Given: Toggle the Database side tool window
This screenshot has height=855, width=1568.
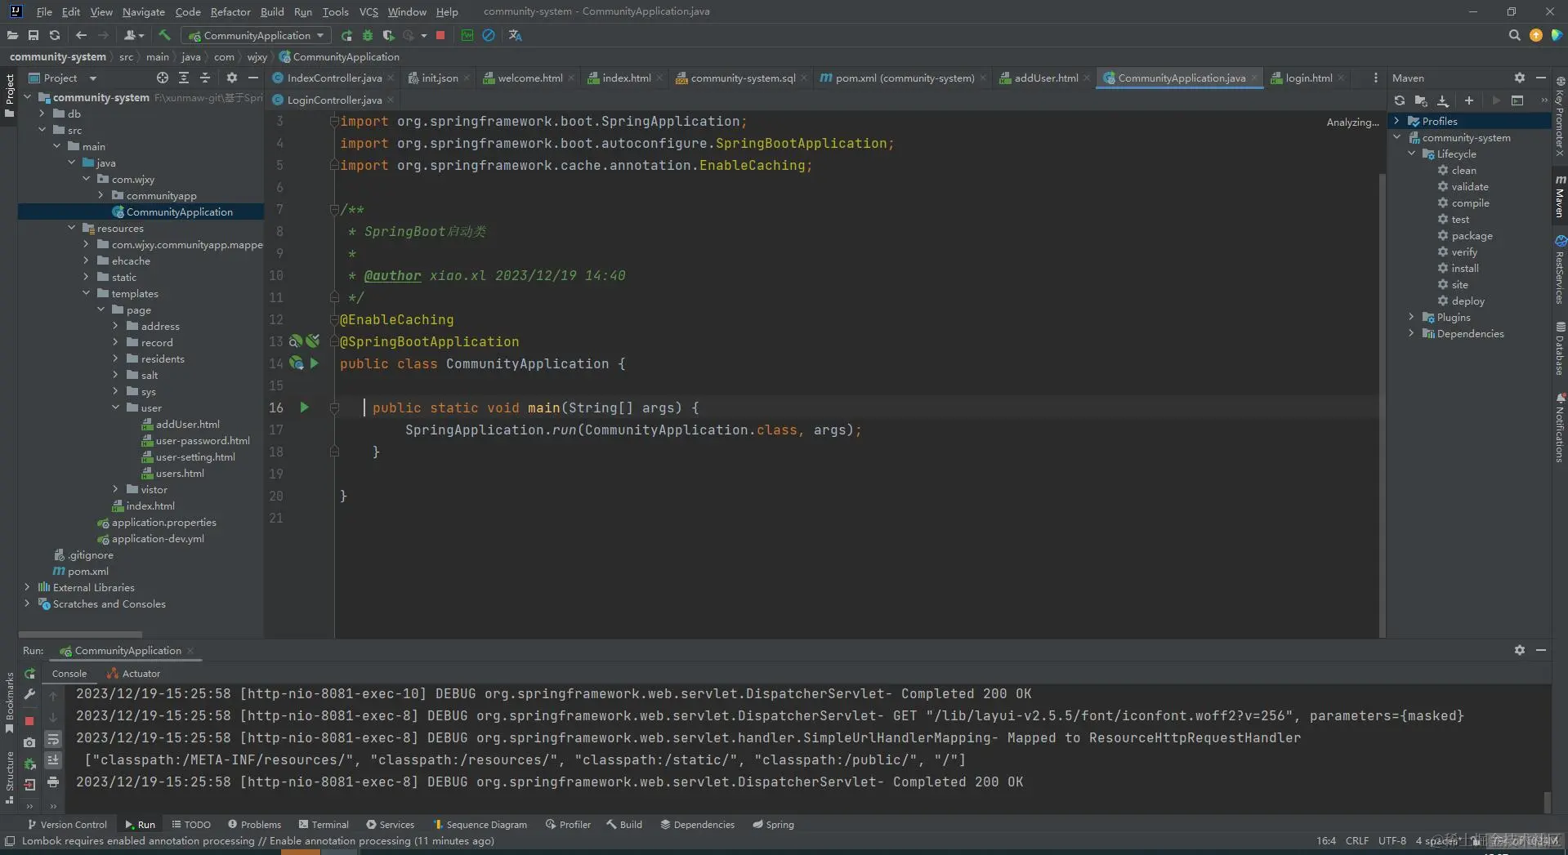Looking at the screenshot, I should [x=1560, y=349].
